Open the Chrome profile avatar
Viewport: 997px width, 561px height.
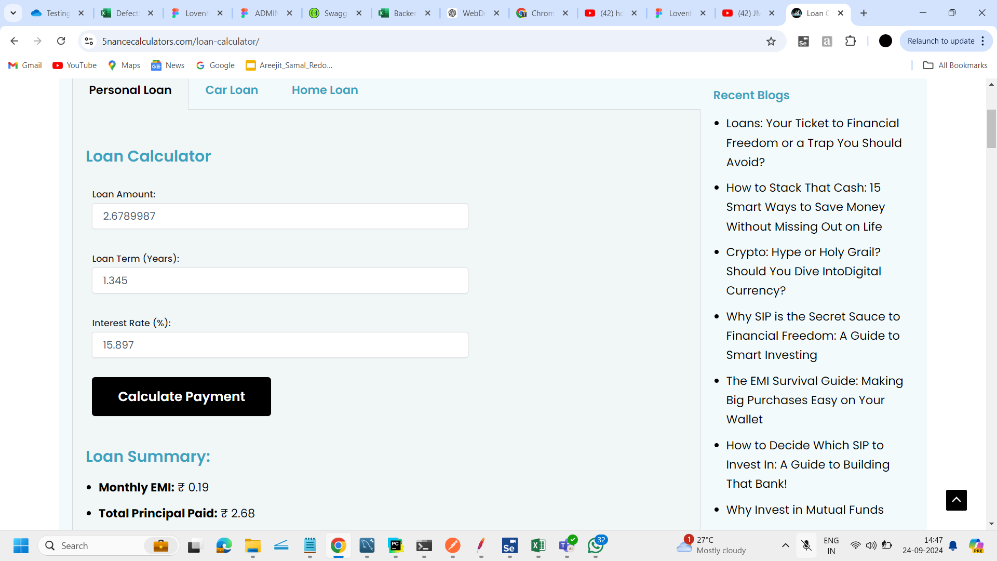(885, 41)
